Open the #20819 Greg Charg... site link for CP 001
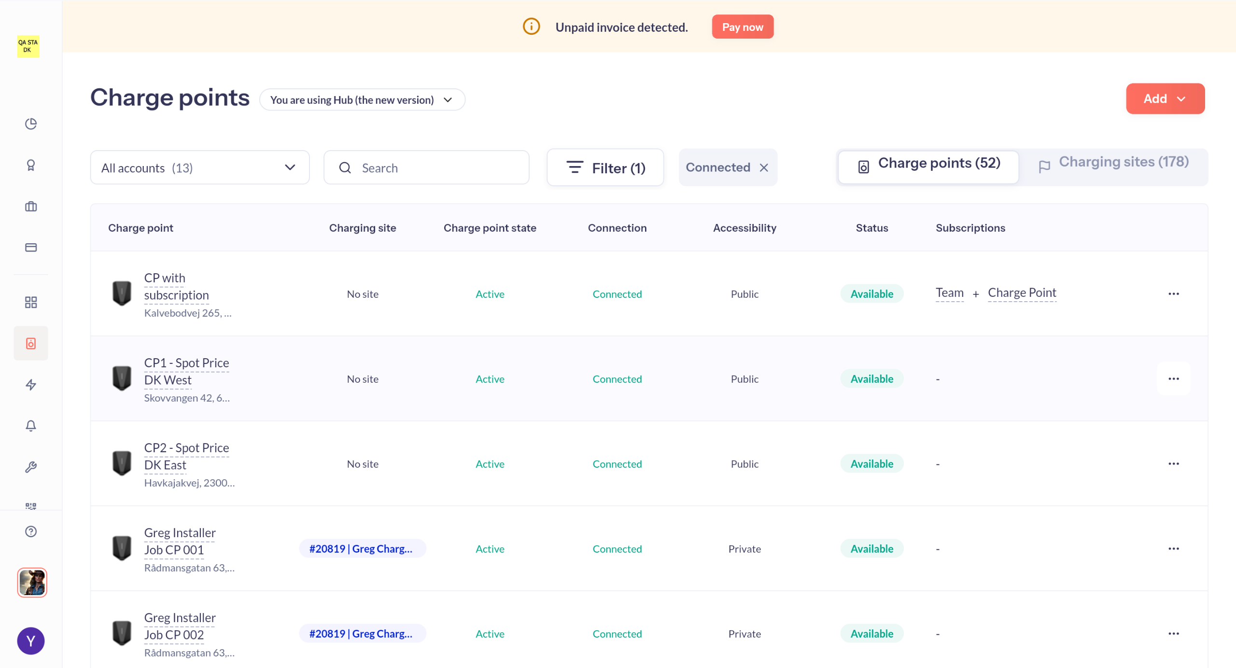1236x668 pixels. (361, 549)
